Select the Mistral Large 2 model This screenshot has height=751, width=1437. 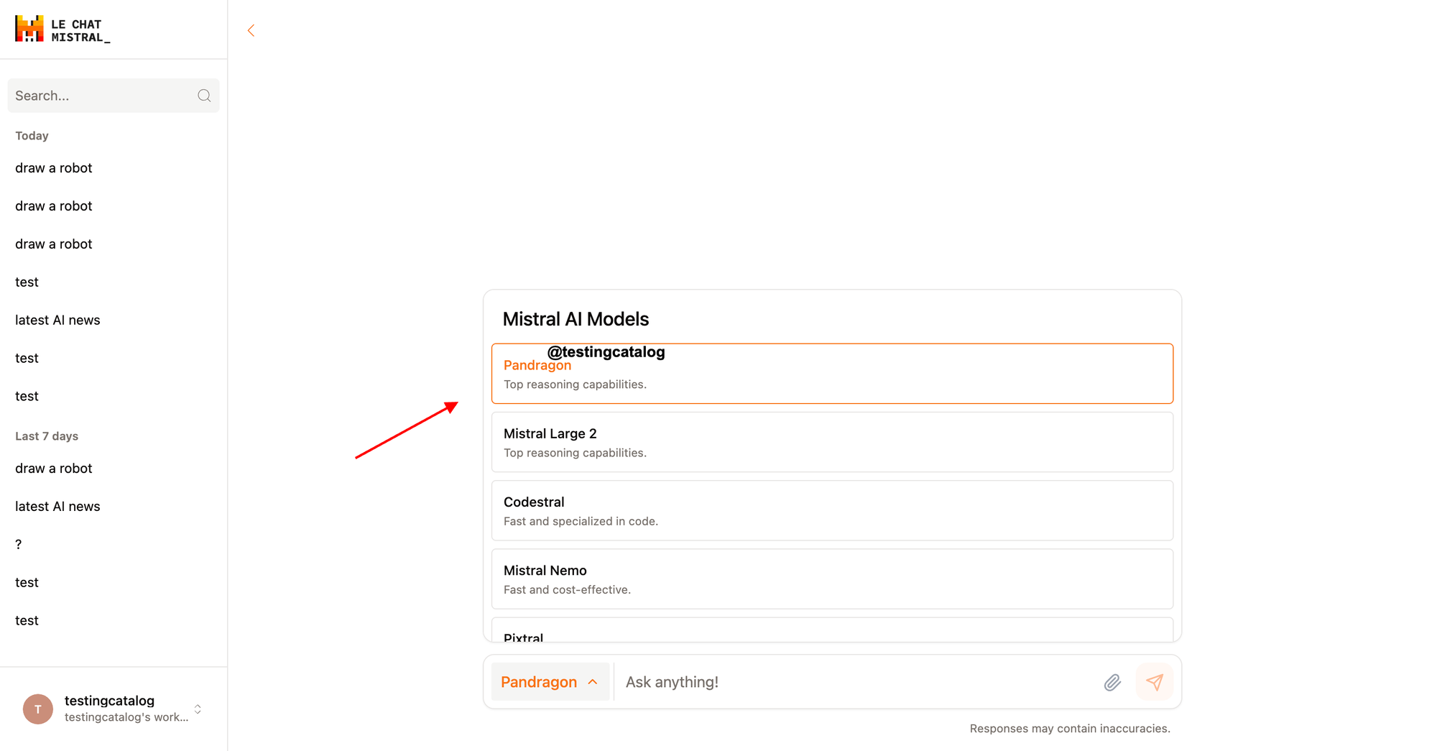pyautogui.click(x=832, y=442)
